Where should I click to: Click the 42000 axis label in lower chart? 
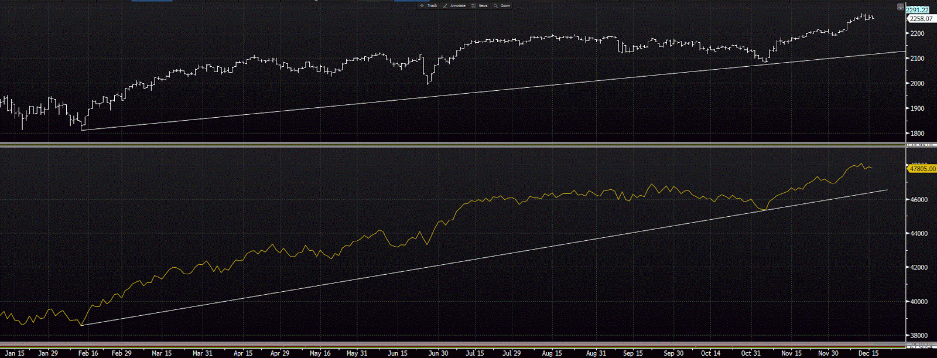pos(919,268)
